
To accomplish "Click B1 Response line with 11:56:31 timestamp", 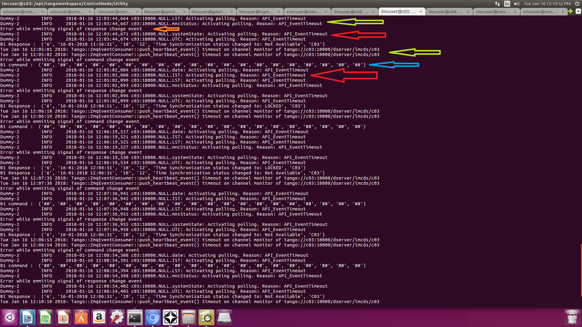I will point(162,44).
